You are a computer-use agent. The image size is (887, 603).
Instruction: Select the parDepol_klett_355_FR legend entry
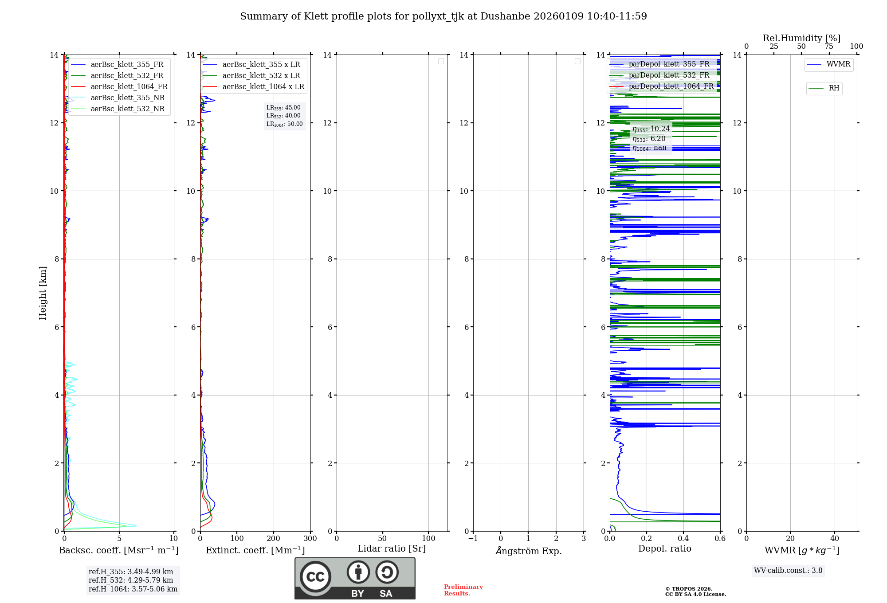point(669,64)
